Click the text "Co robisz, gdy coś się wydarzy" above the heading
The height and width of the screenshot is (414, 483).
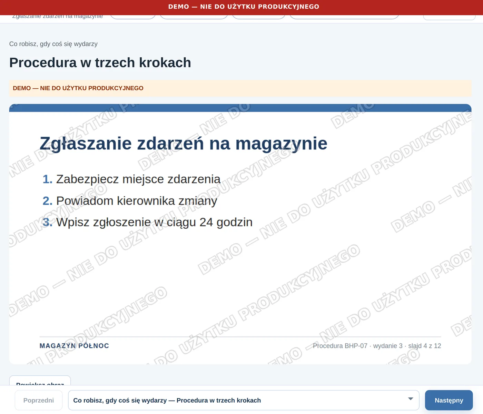click(x=53, y=44)
